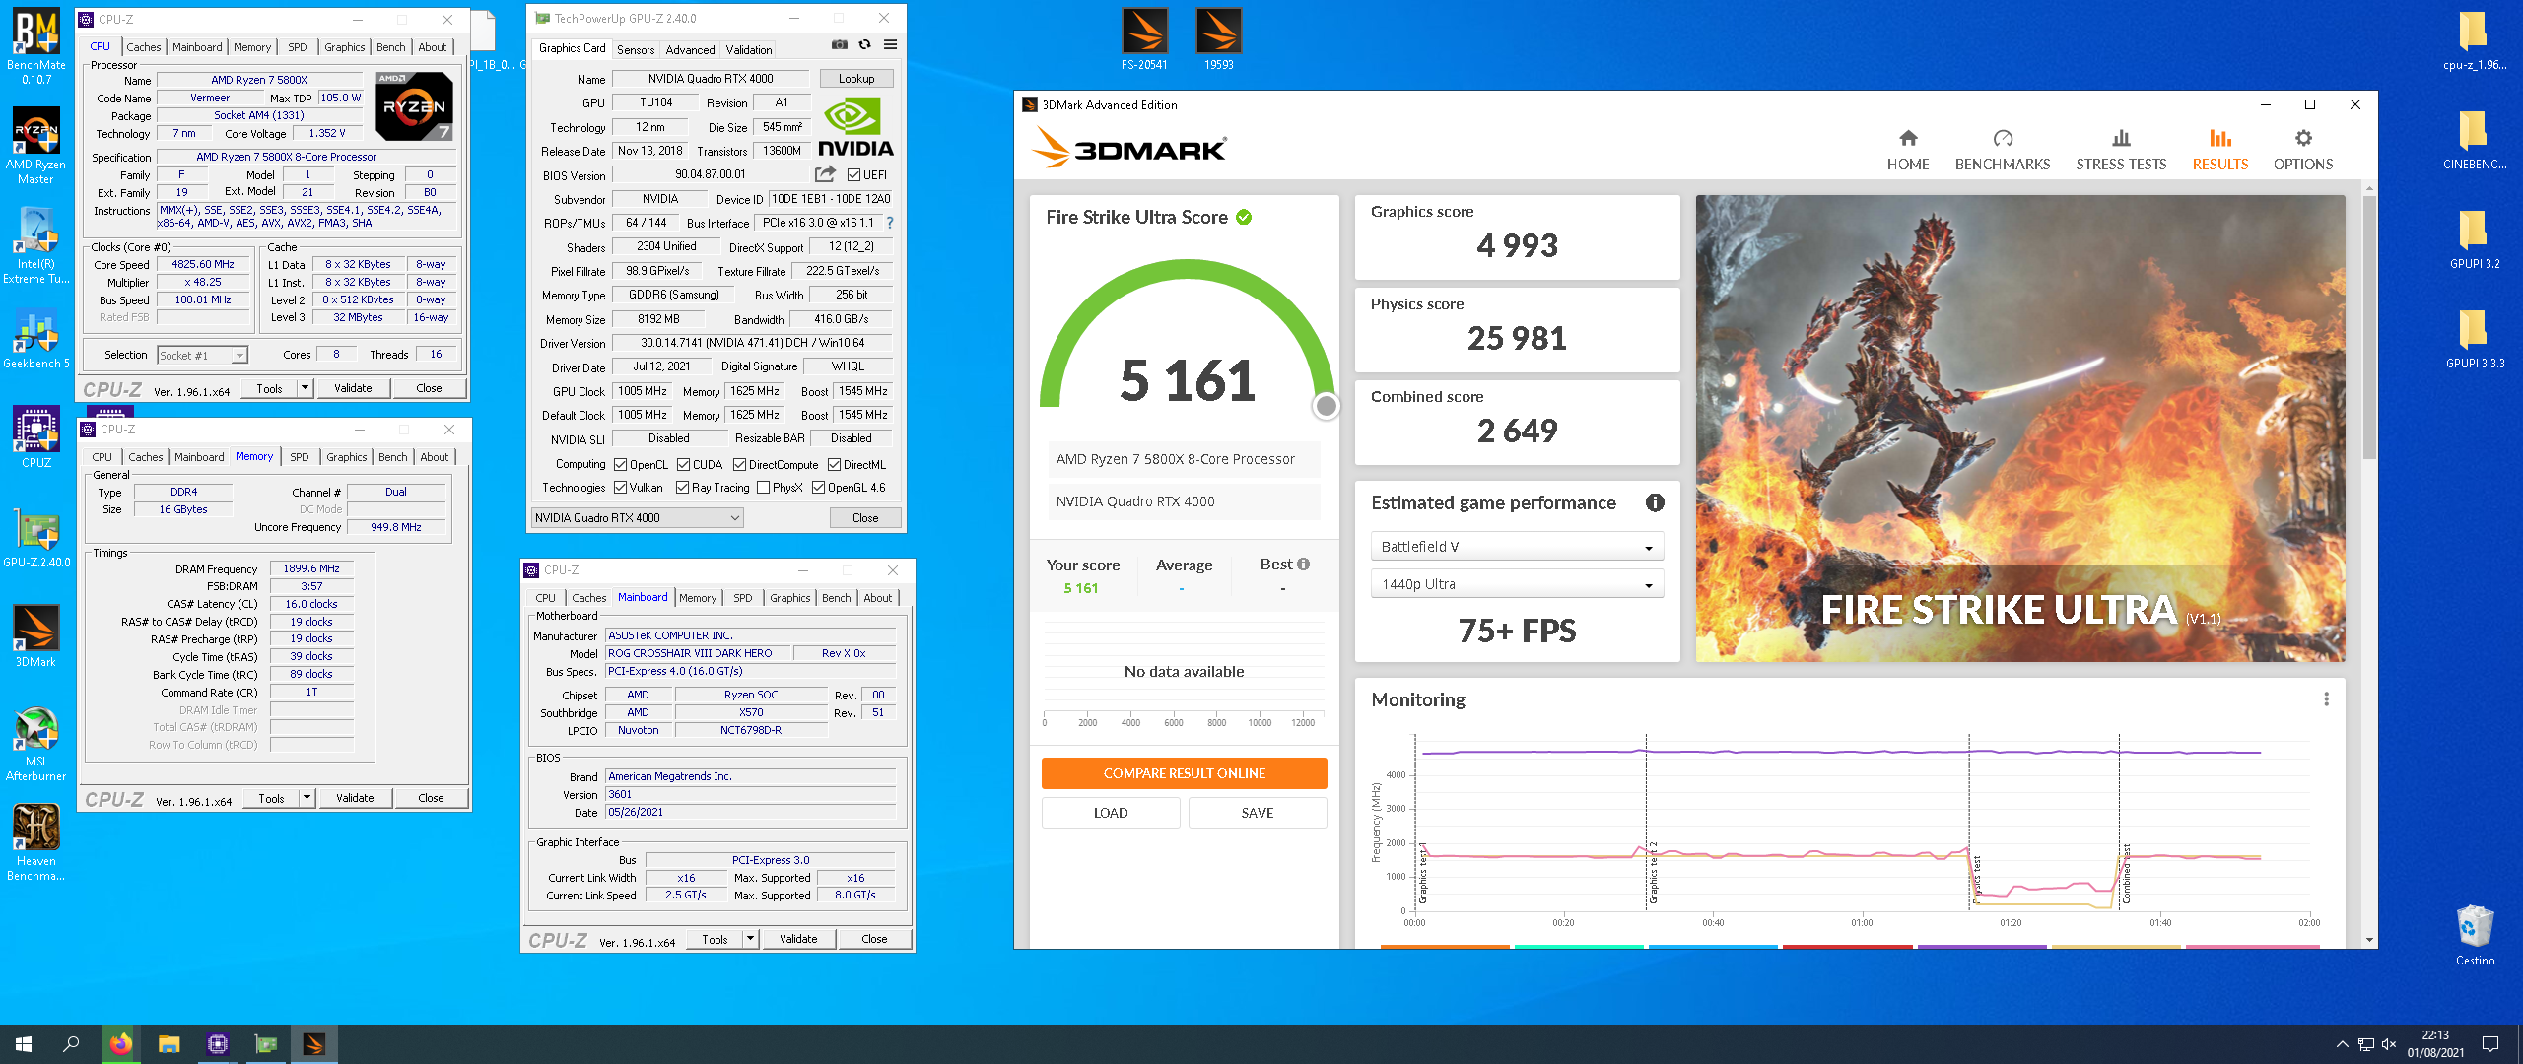Show hidden system tray icons

(2342, 1044)
